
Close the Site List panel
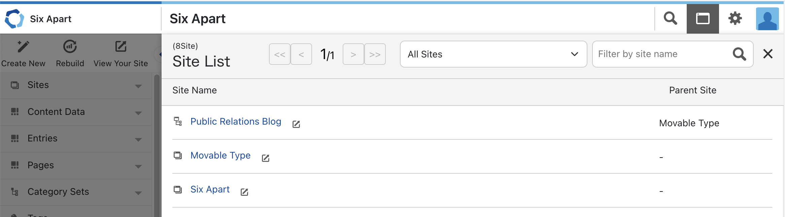click(x=768, y=54)
